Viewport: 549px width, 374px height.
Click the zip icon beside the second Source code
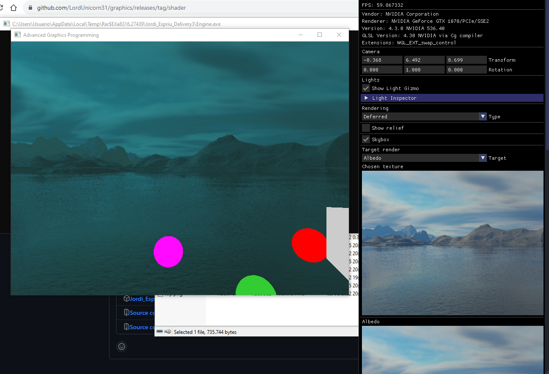tap(126, 327)
